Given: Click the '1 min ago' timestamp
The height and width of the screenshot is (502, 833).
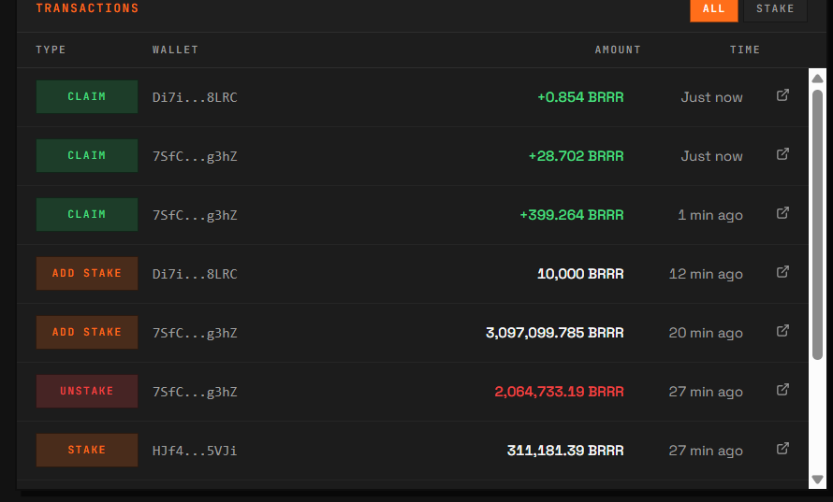Looking at the screenshot, I should [710, 215].
